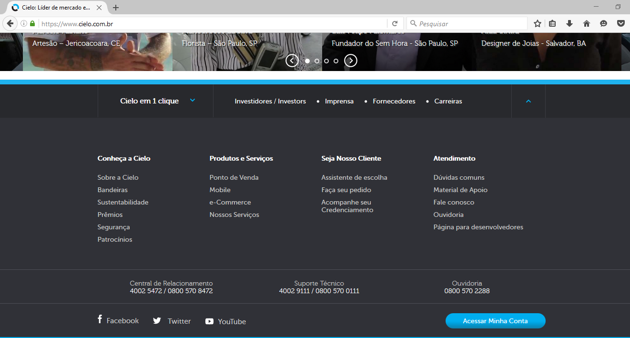The height and width of the screenshot is (338, 630).
Task: Visit Cielo's Twitter profile
Action: pos(172,321)
